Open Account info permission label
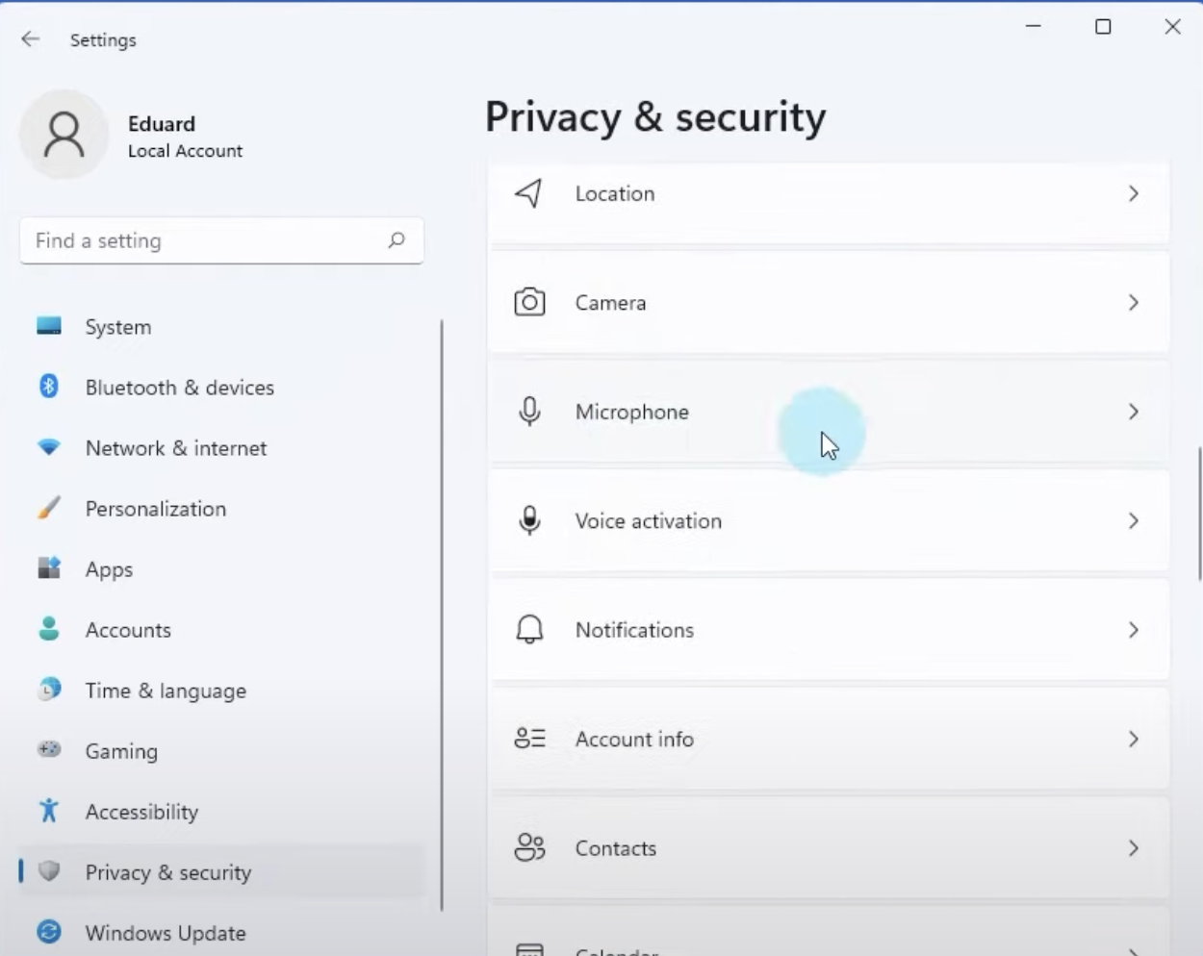 tap(634, 739)
